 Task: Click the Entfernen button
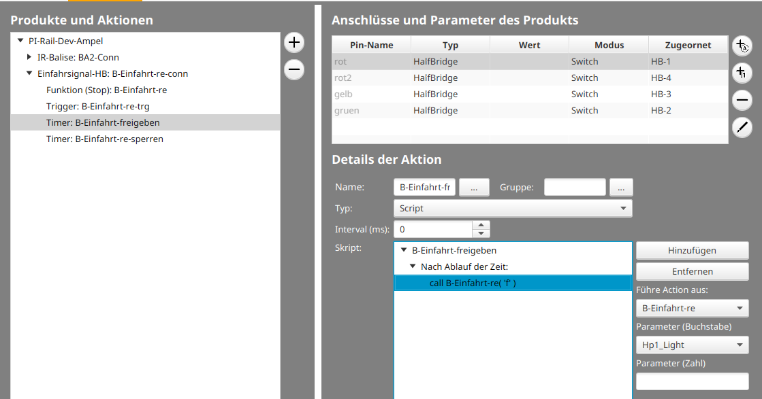tap(692, 271)
